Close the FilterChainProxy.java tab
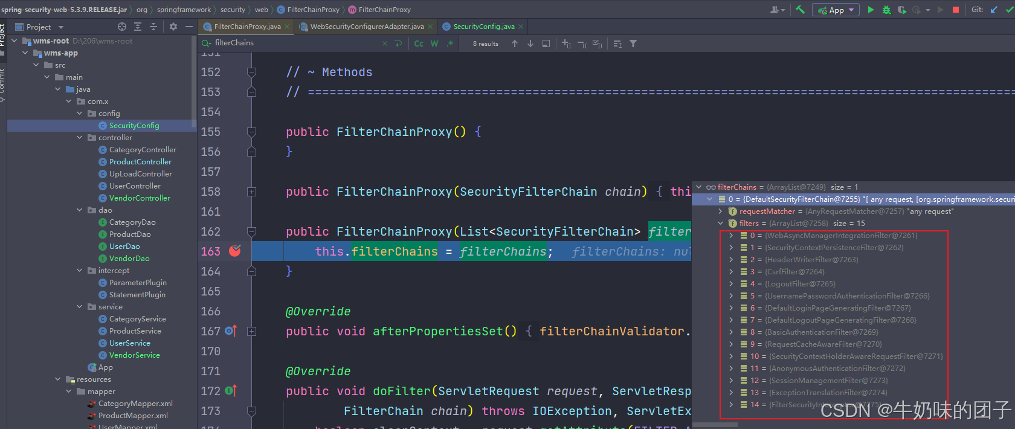This screenshot has width=1015, height=429. (x=287, y=27)
